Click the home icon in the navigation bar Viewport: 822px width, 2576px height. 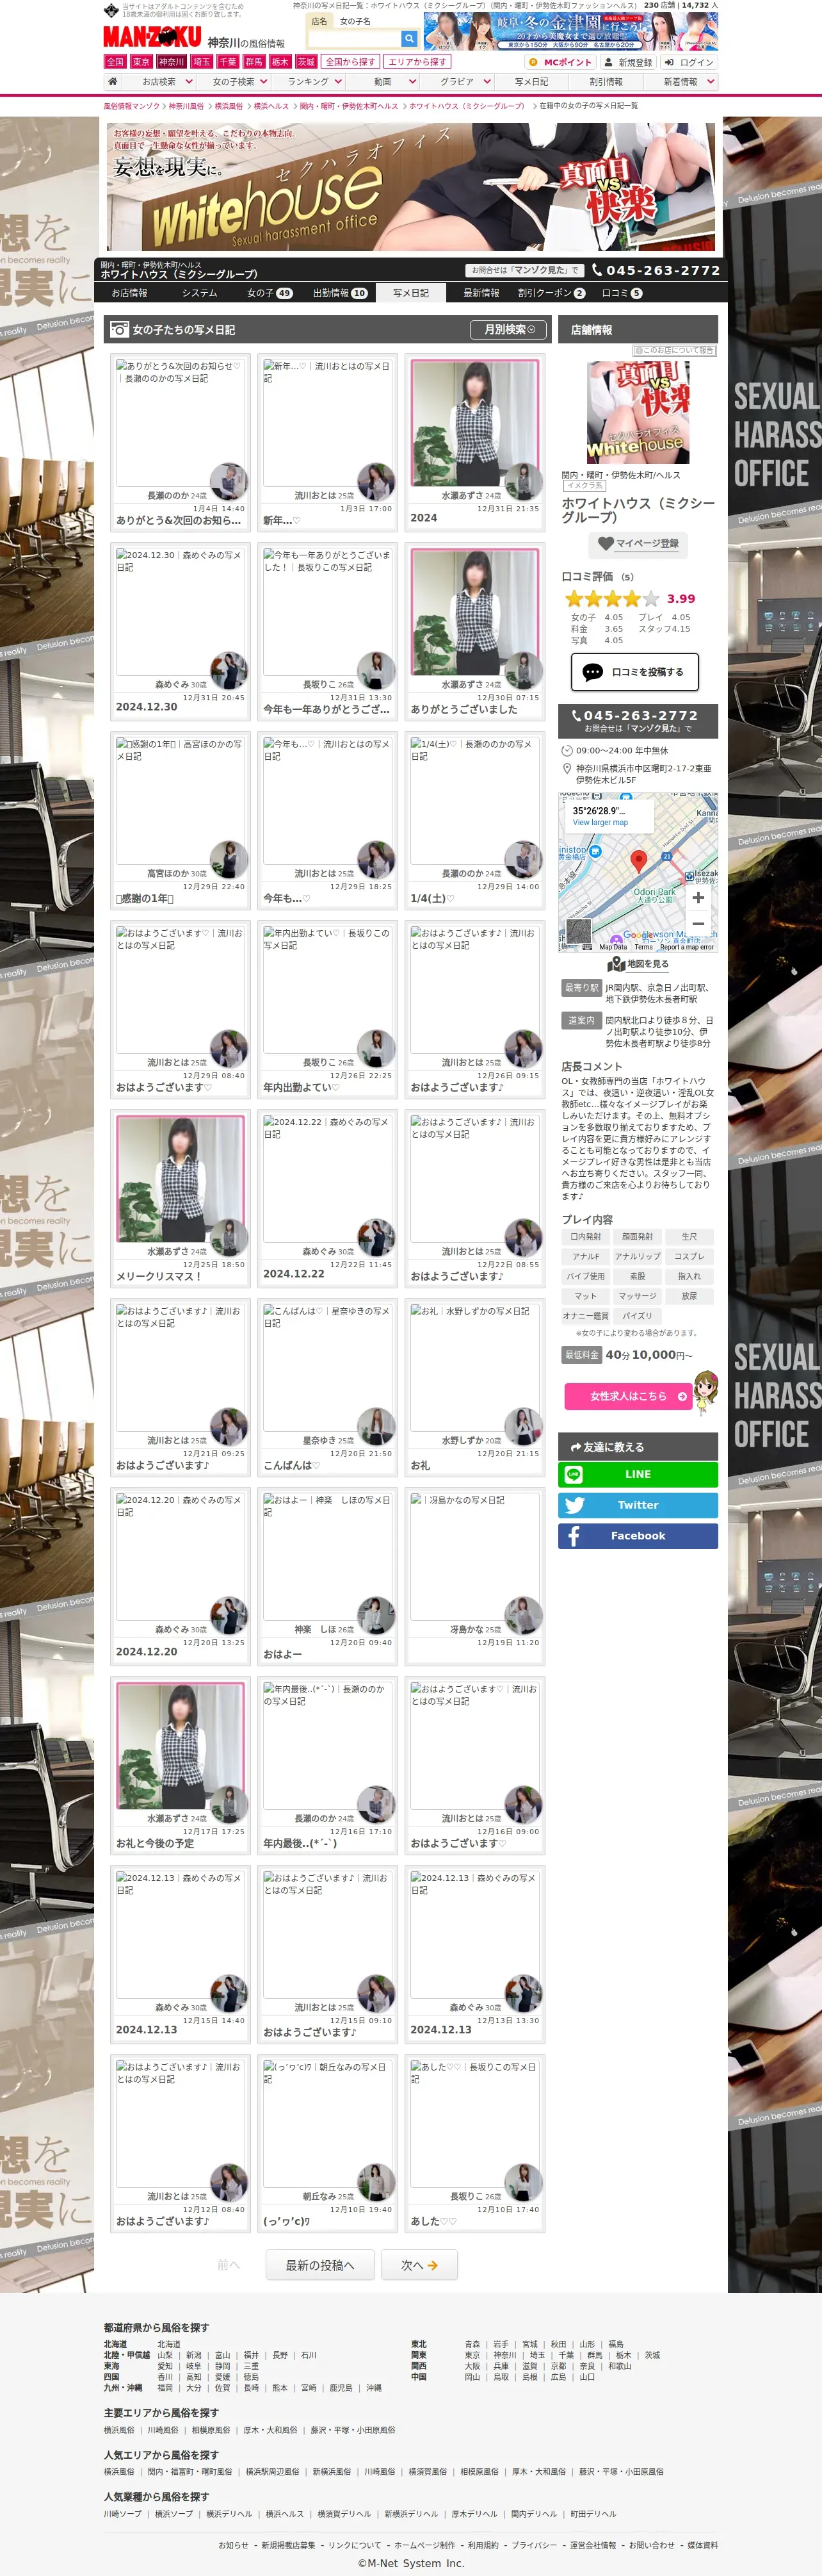click(x=113, y=82)
